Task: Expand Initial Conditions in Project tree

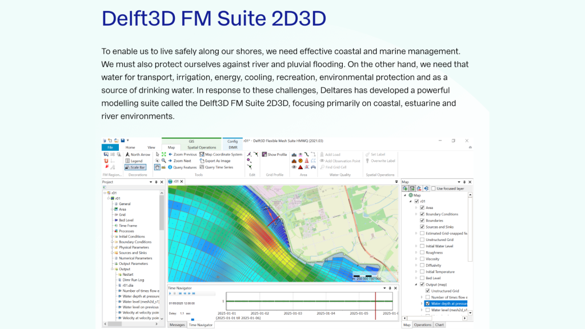Action: coord(113,236)
